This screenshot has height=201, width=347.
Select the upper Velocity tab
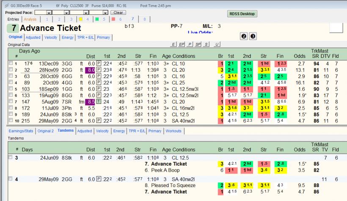pos(51,37)
